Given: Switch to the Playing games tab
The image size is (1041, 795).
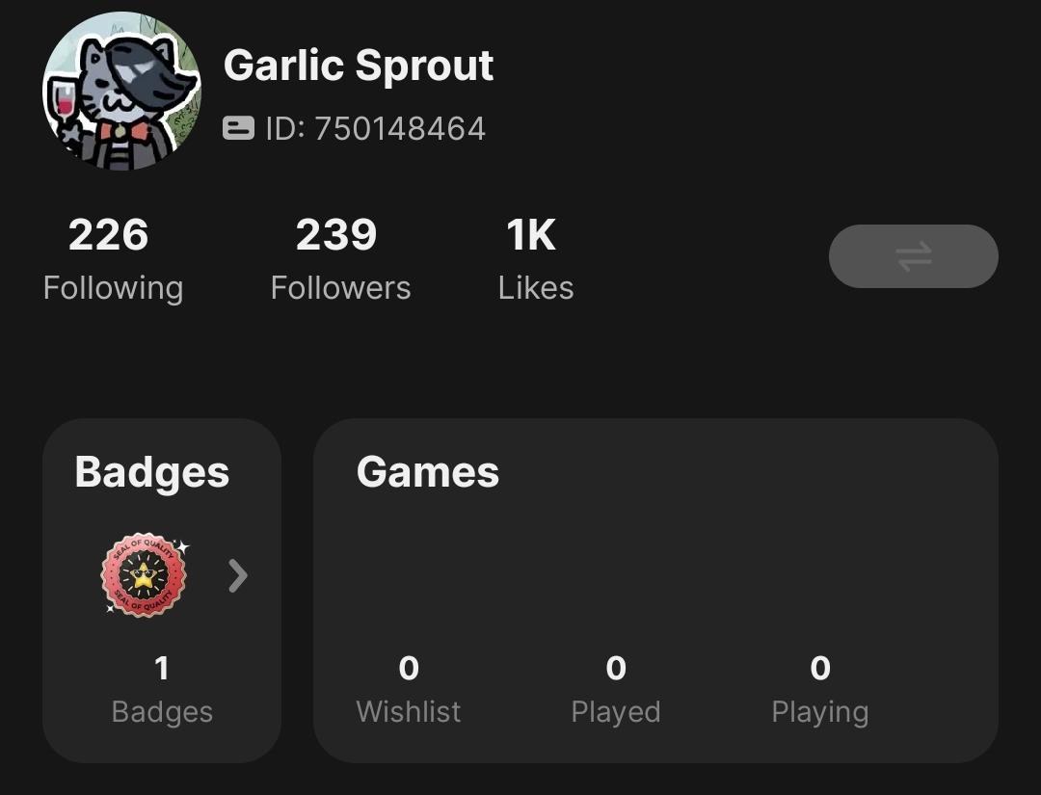Looking at the screenshot, I should pyautogui.click(x=820, y=712).
